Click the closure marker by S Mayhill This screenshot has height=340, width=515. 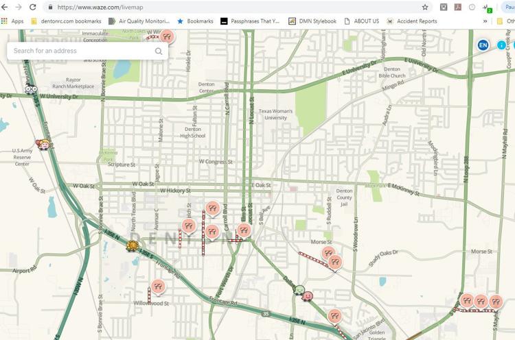pos(496,302)
